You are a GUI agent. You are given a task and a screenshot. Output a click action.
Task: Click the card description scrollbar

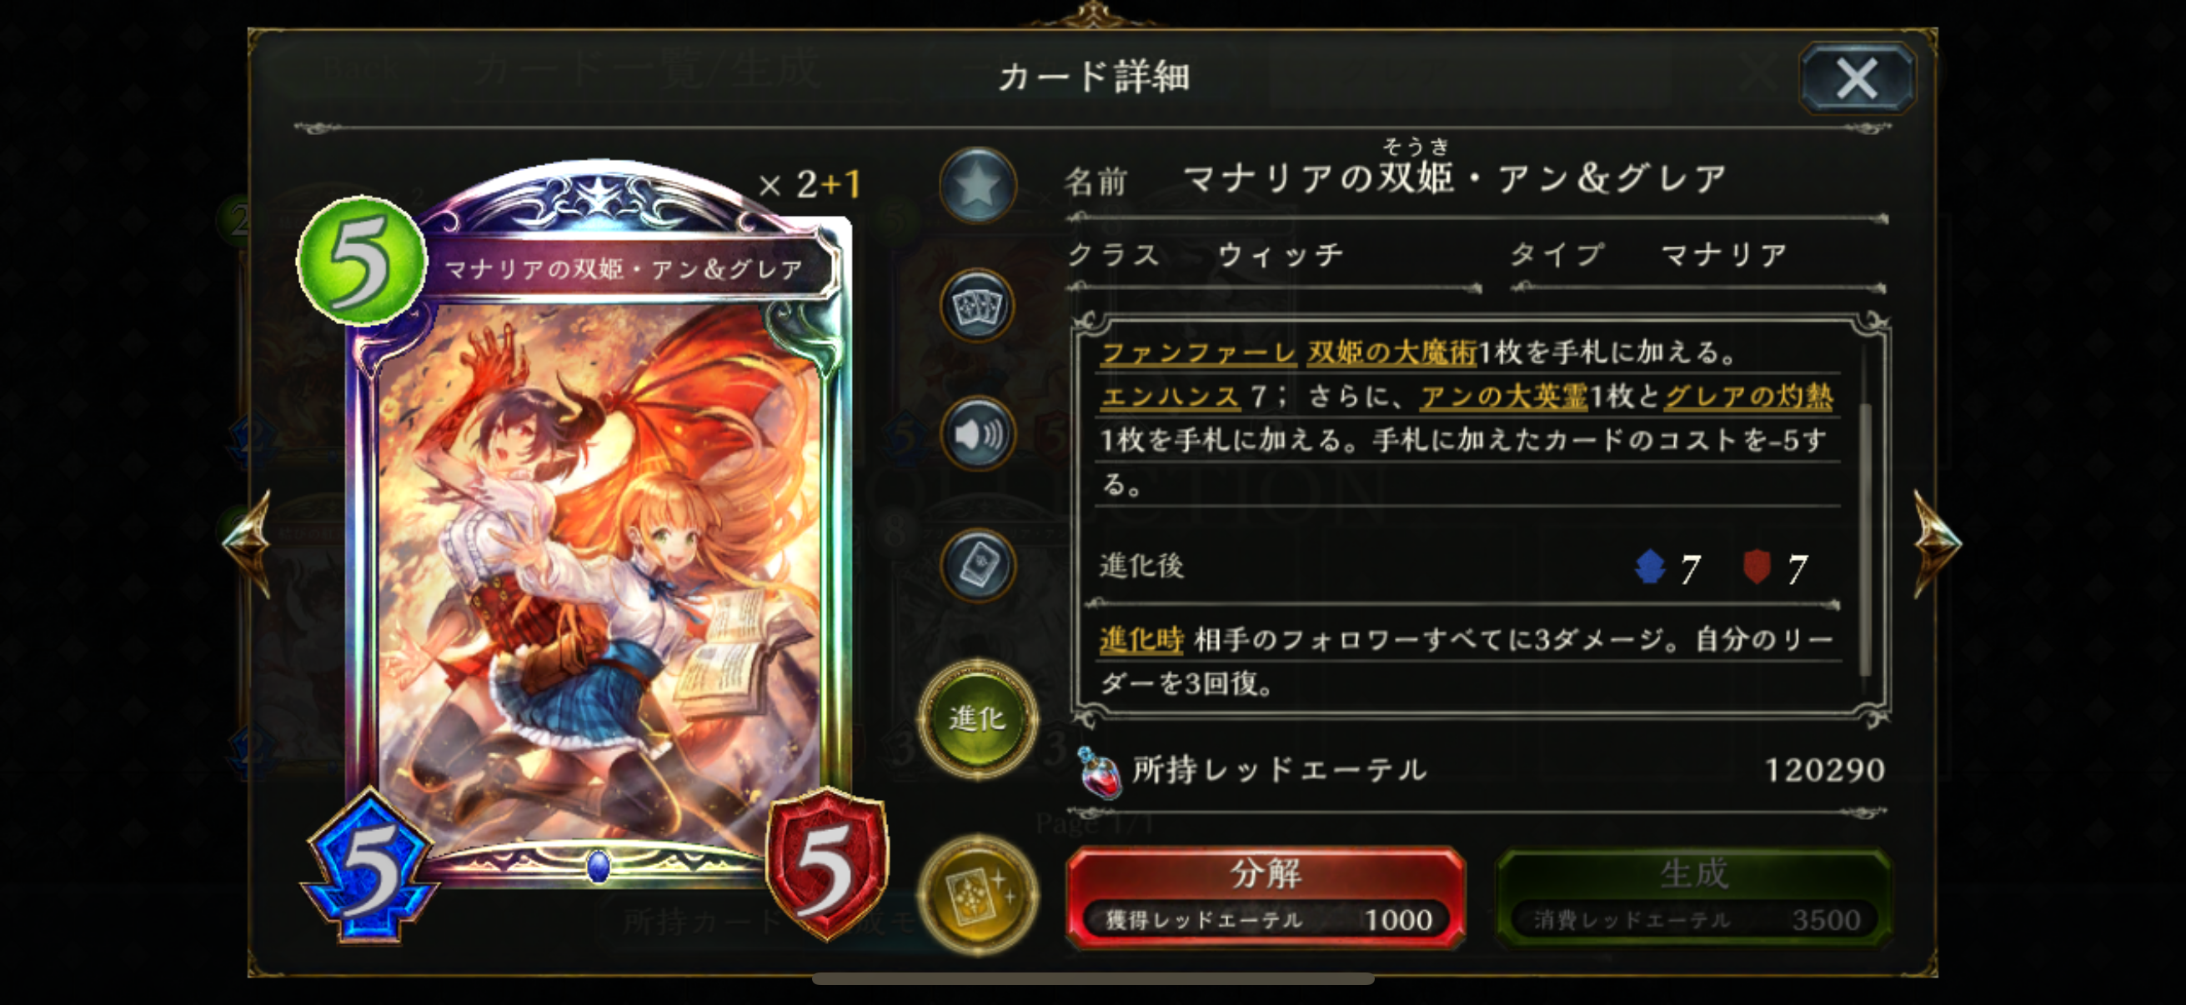pos(1865,539)
